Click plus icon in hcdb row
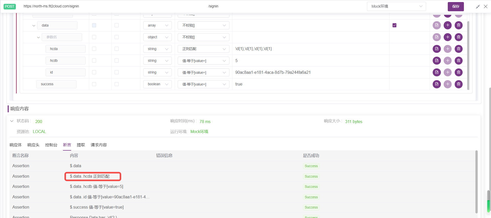 click(x=448, y=60)
